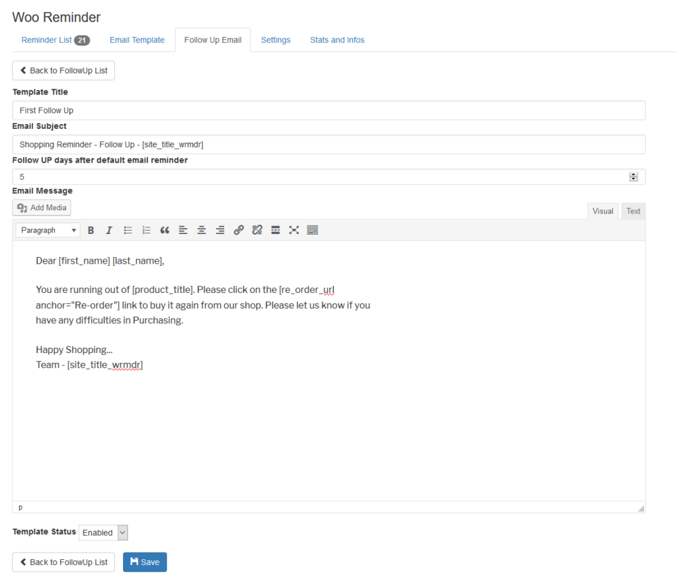Image resolution: width=677 pixels, height=587 pixels.
Task: Insert a numbered list
Action: [147, 230]
